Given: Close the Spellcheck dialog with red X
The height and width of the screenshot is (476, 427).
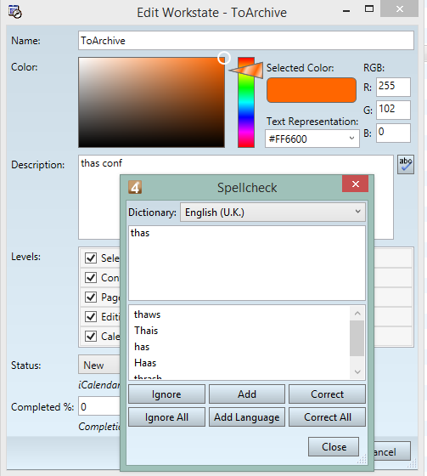Looking at the screenshot, I should pos(356,184).
